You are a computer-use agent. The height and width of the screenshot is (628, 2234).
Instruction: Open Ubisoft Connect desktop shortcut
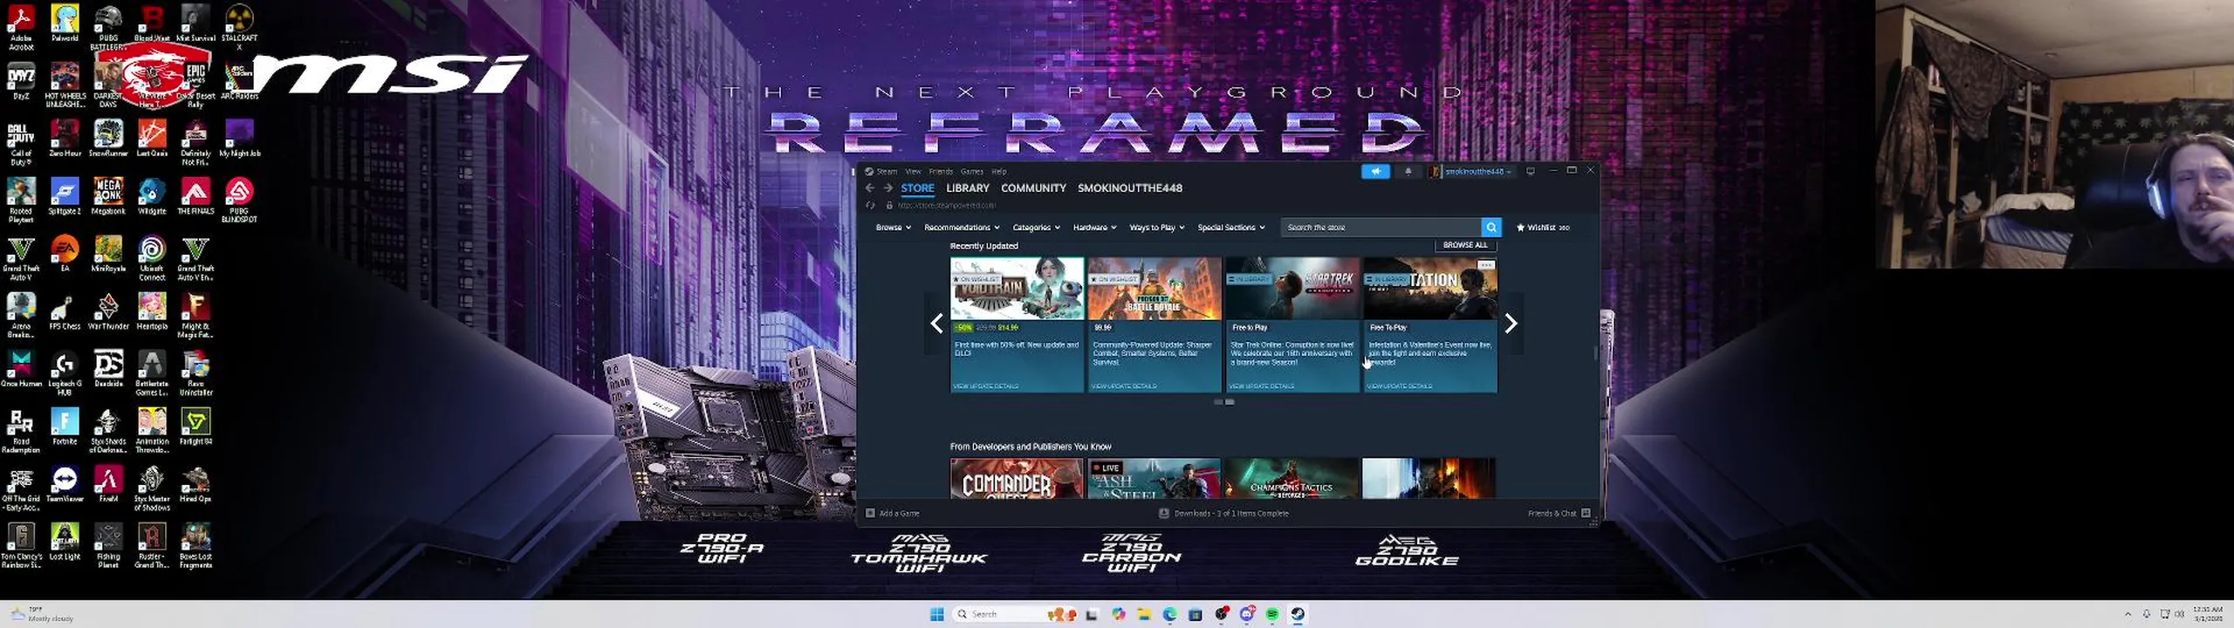(x=152, y=258)
